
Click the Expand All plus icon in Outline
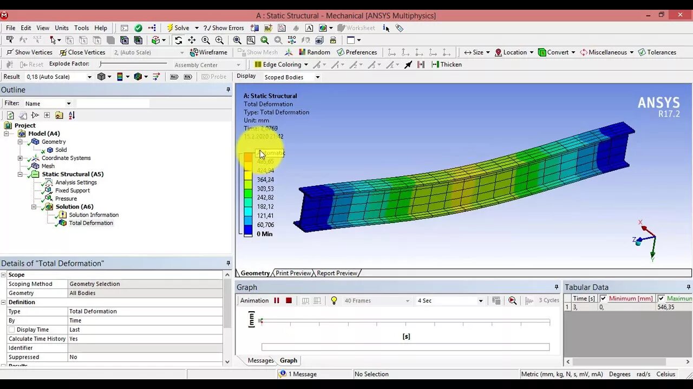click(47, 115)
